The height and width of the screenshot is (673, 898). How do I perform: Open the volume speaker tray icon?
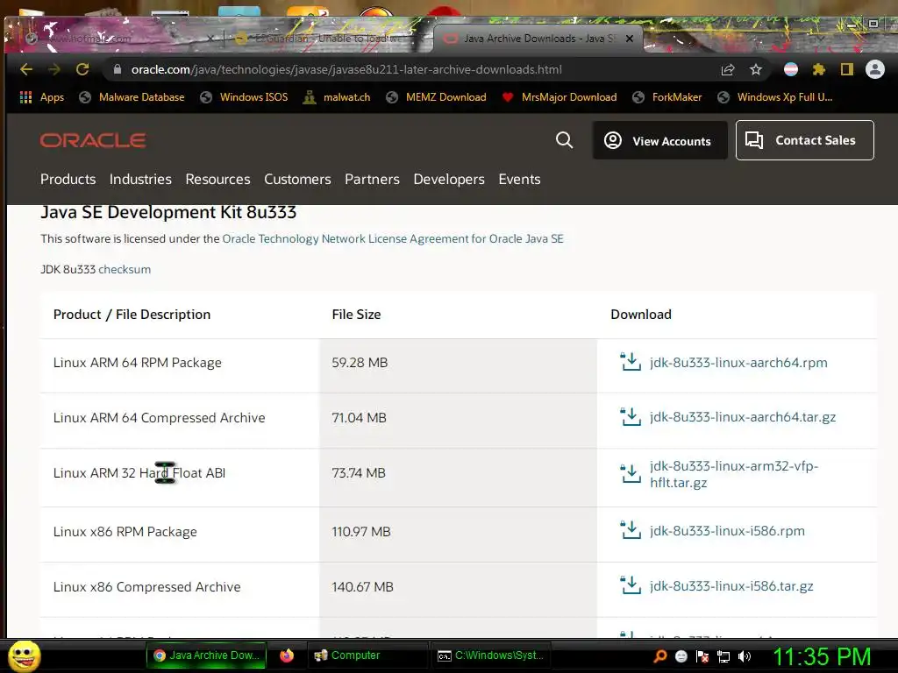pyautogui.click(x=745, y=656)
